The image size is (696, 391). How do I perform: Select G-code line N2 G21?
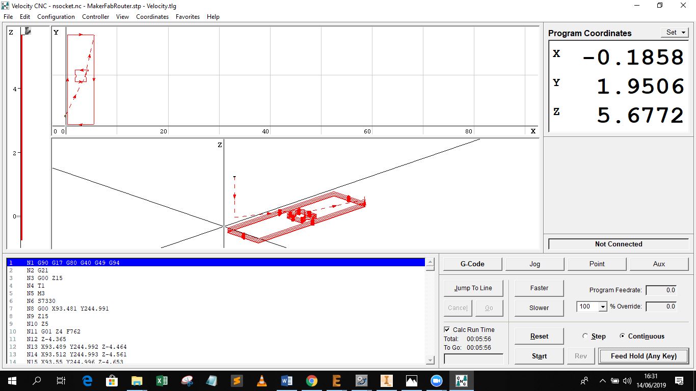(x=216, y=270)
